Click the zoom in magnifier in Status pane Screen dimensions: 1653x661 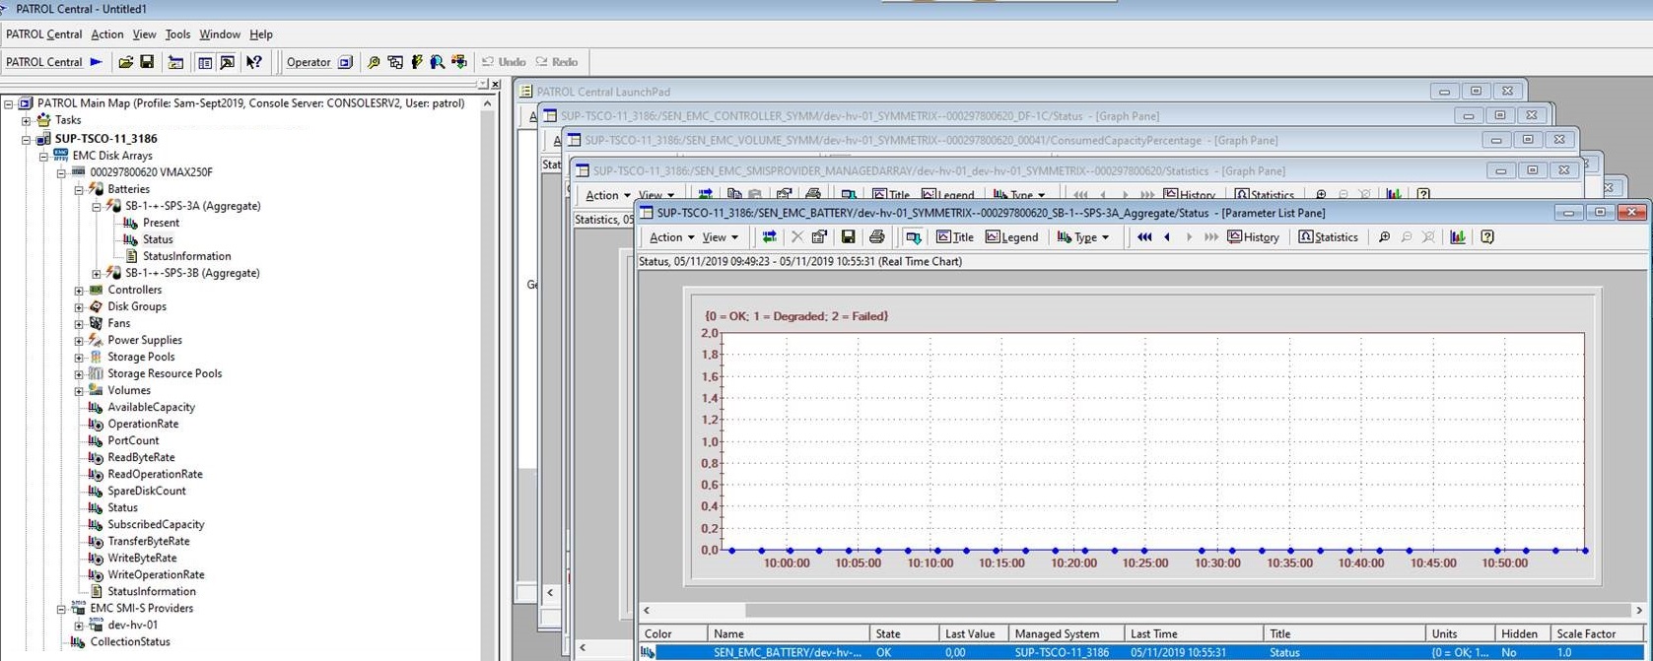1384,237
